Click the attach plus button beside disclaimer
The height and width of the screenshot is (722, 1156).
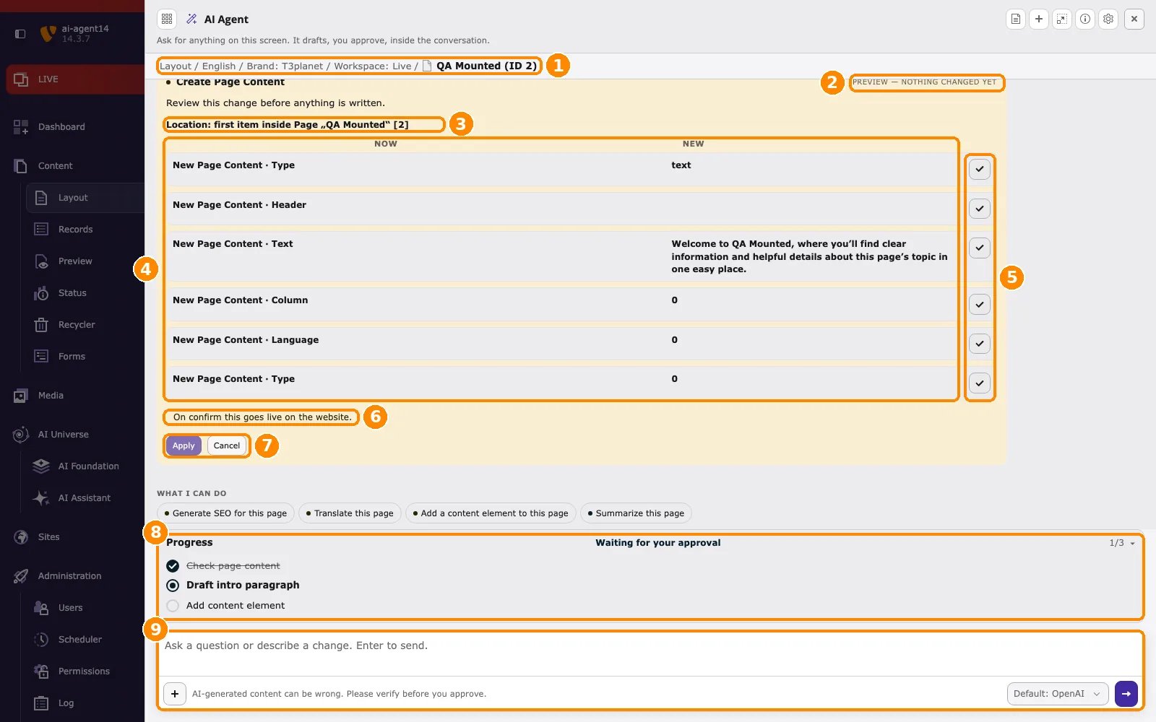[175, 694]
